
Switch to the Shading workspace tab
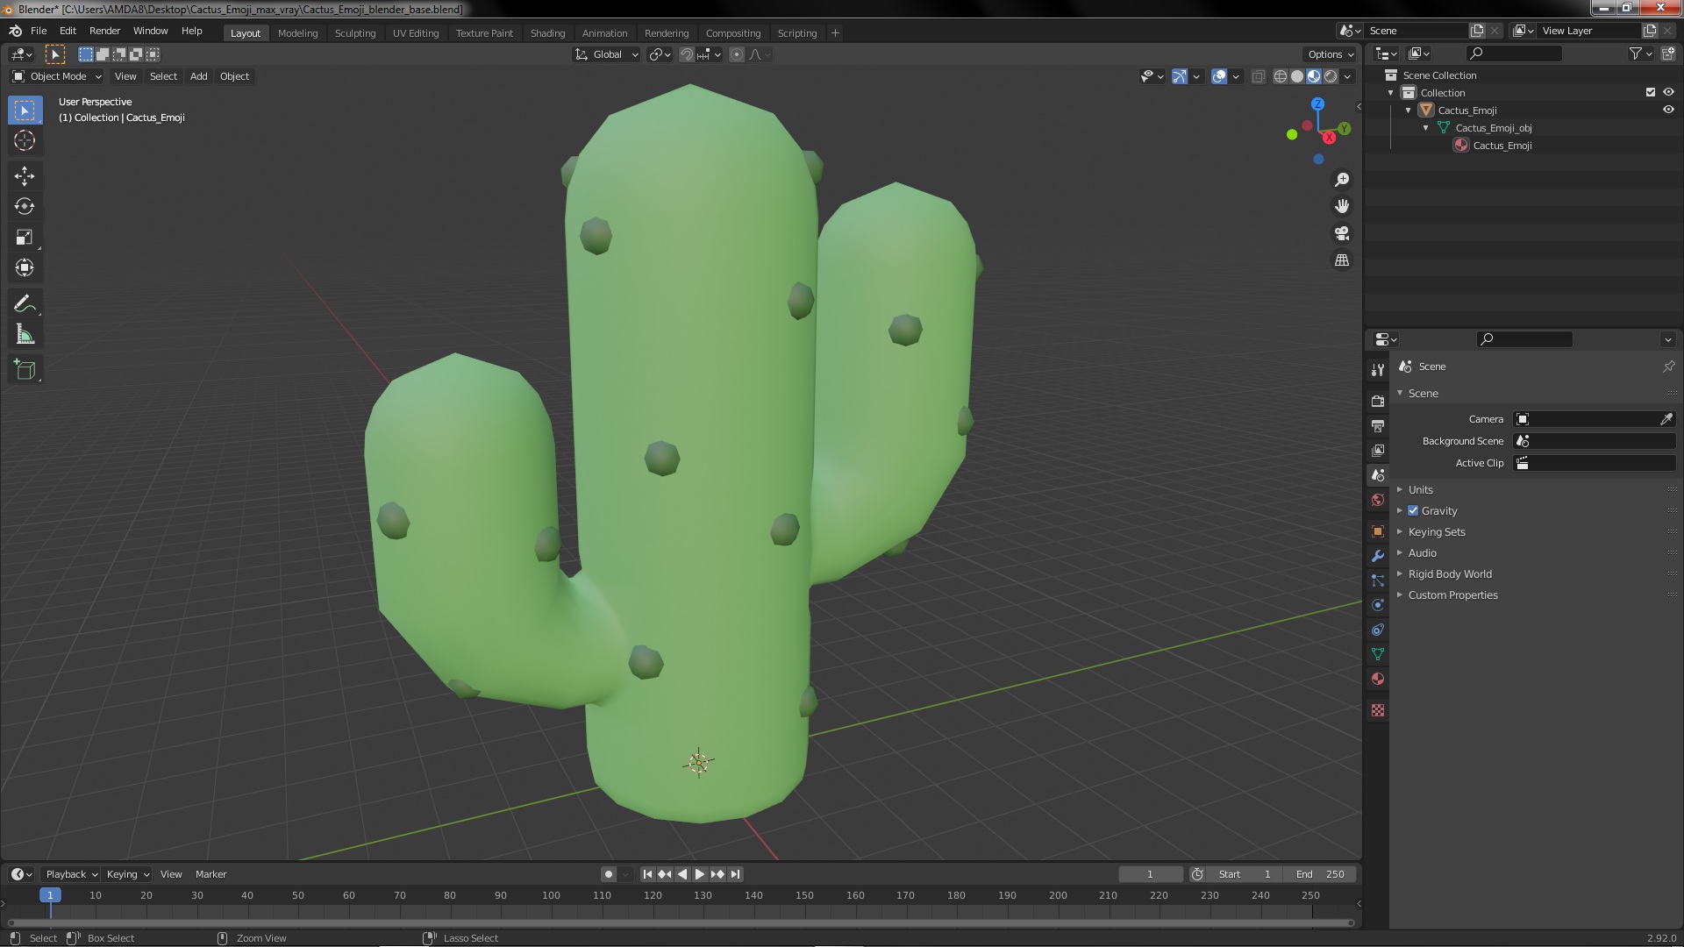(547, 33)
